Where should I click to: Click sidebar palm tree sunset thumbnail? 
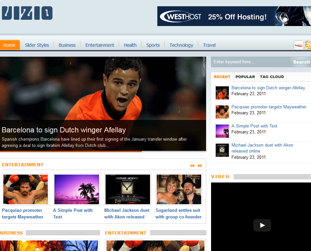222,131
